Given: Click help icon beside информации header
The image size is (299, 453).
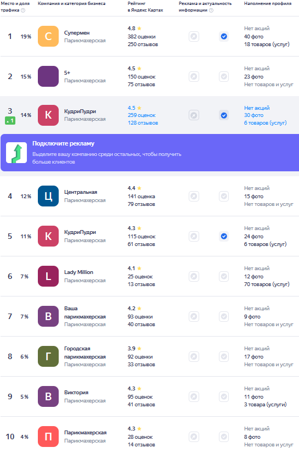Looking at the screenshot, I should [x=211, y=10].
